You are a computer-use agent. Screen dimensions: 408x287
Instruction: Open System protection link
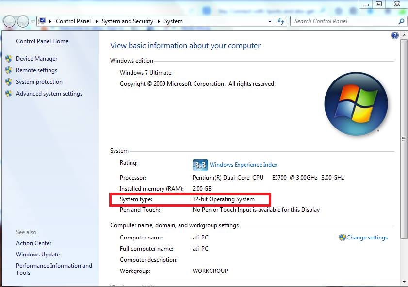(39, 82)
